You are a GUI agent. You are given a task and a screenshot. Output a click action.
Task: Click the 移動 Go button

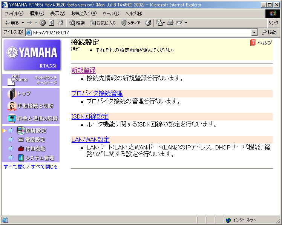tap(269, 33)
